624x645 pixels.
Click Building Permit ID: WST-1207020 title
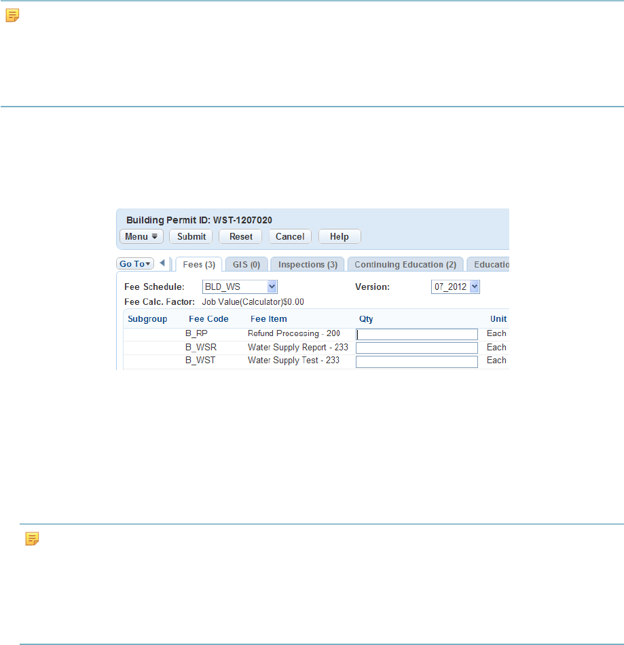click(199, 220)
